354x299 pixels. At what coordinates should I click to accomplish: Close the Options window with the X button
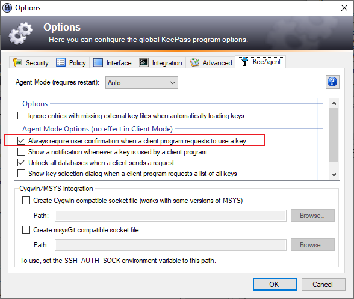pyautogui.click(x=344, y=8)
